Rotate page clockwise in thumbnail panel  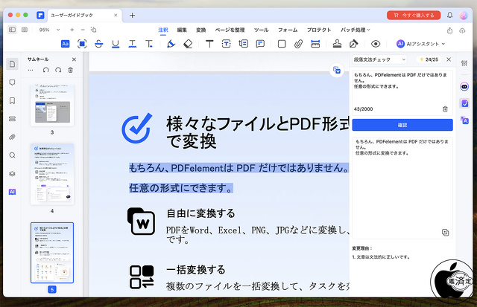click(x=58, y=70)
